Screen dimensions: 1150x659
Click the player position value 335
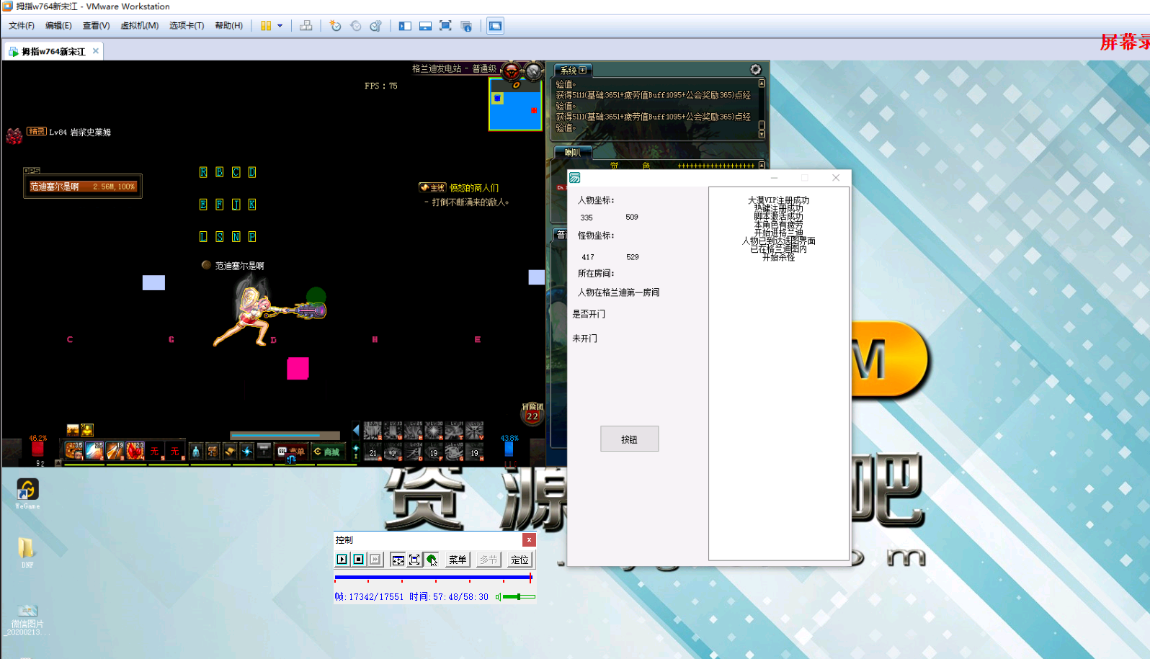(587, 218)
